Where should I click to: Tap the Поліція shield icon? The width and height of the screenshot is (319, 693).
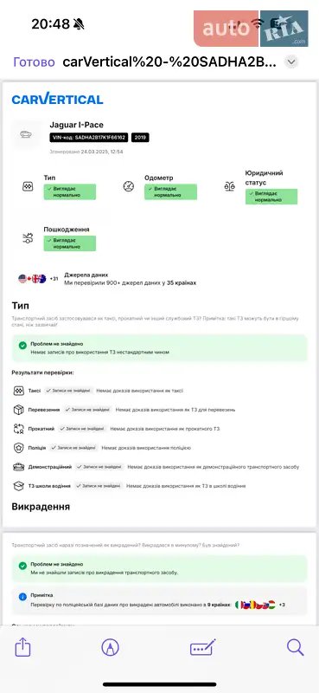pyautogui.click(x=18, y=448)
